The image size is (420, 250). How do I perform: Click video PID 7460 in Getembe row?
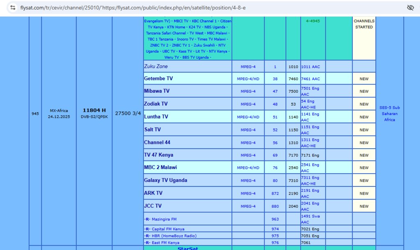[x=293, y=79]
